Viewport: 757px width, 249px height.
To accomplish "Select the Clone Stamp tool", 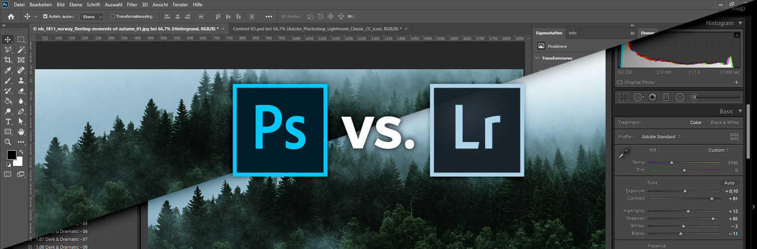I will 21,80.
